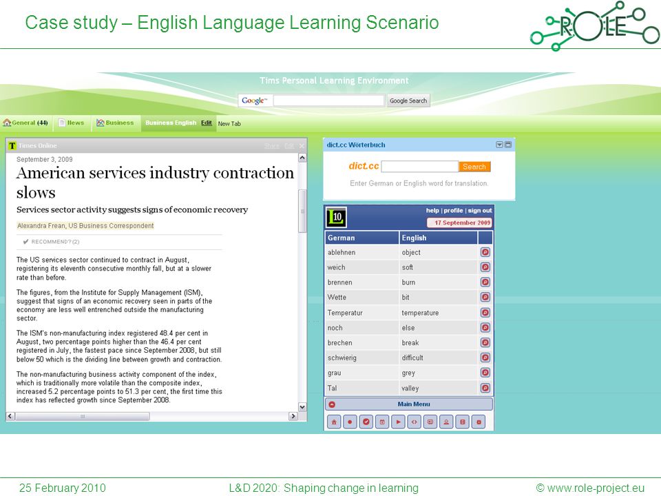Click the Recommend? checkmark in the article
Viewport: 661px width, 496px height.
click(x=25, y=242)
